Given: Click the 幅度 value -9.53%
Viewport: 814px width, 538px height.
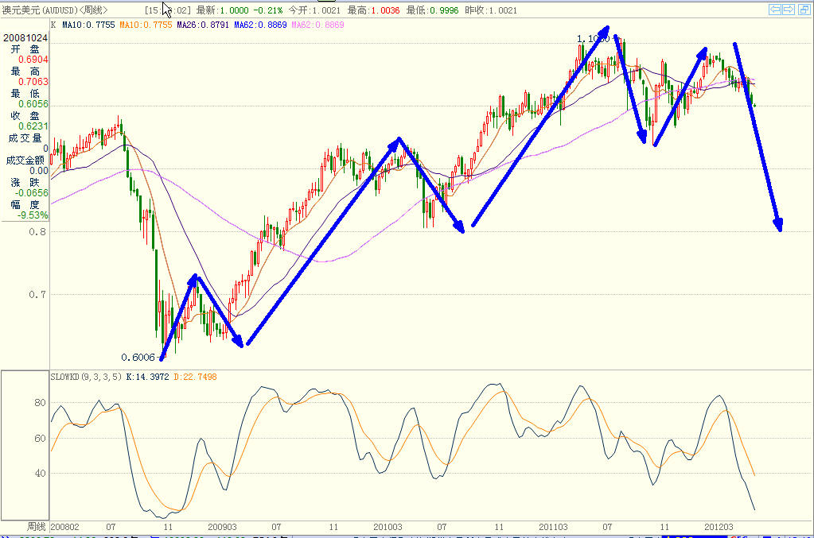Looking at the screenshot, I should point(33,215).
